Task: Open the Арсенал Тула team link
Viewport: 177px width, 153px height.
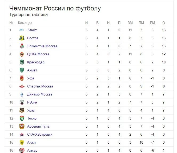Action: 38,127
